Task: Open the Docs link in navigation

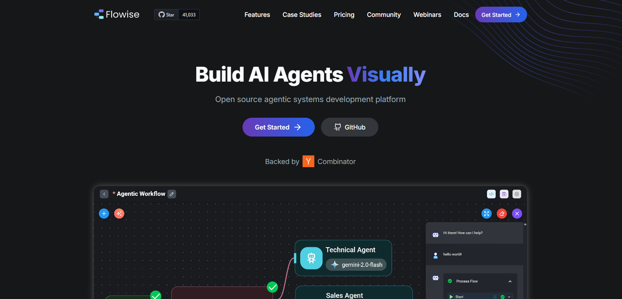Action: coord(461,15)
